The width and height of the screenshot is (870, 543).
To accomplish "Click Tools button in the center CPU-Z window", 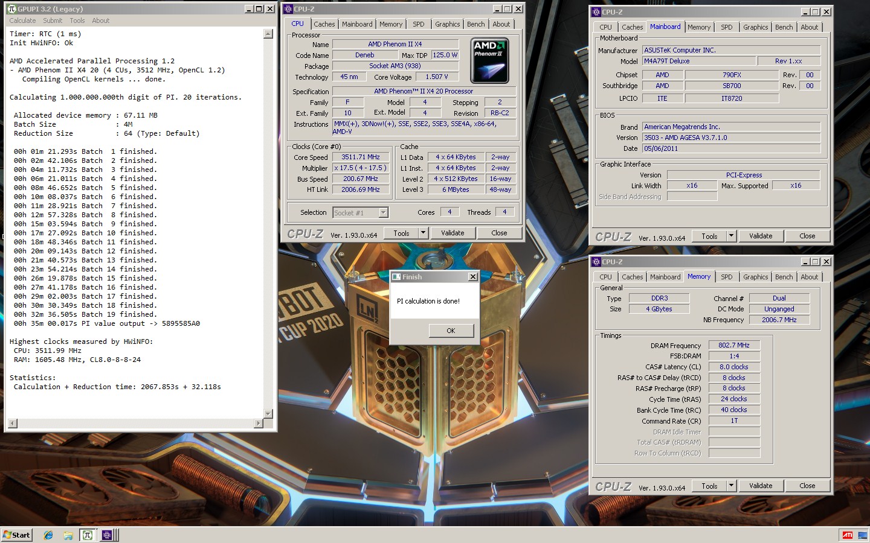I will coord(401,233).
